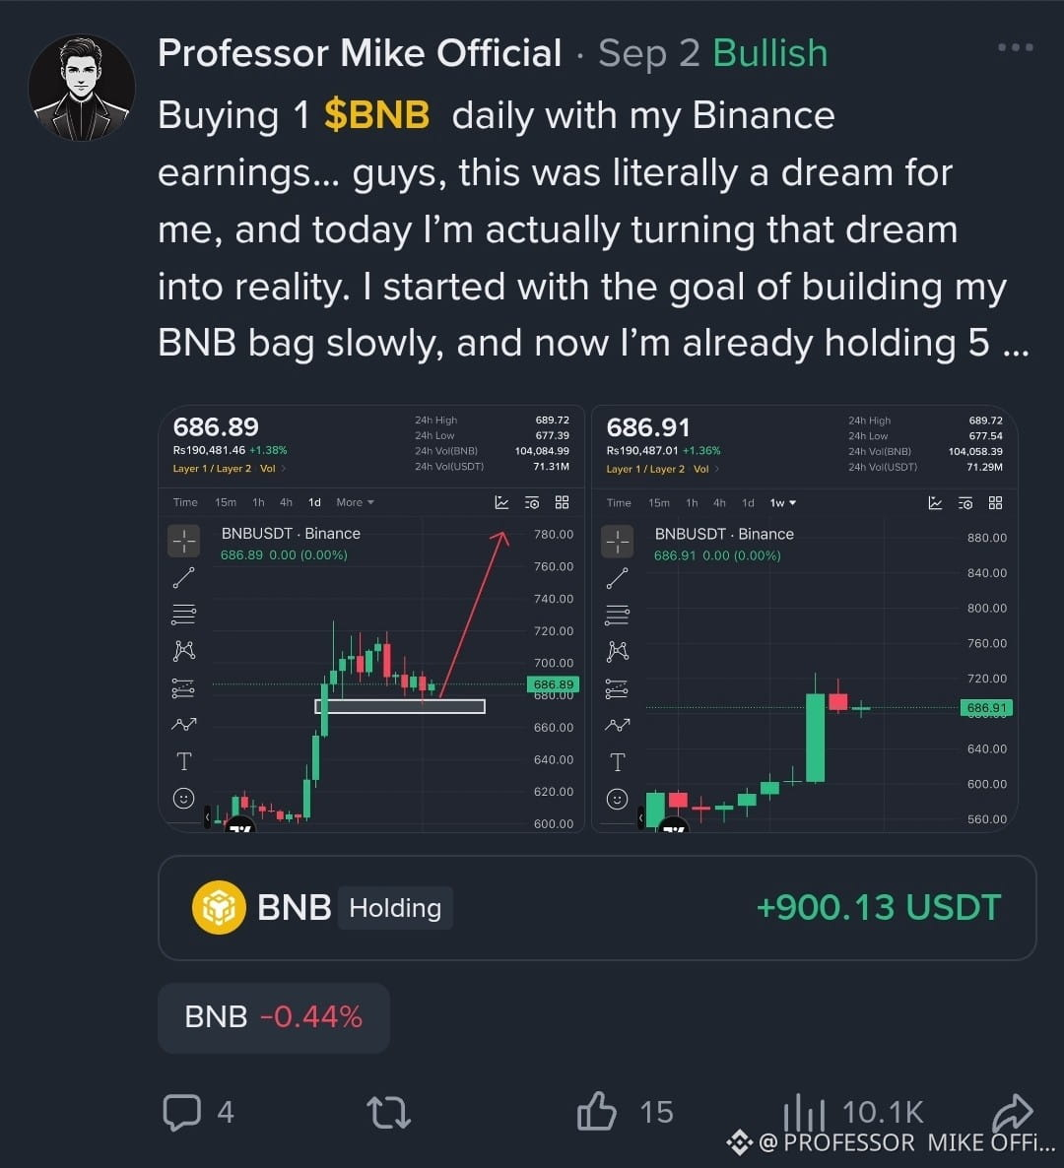The height and width of the screenshot is (1168, 1064).
Task: Expand truncated post text at ellipsis
Action: pos(1016,344)
